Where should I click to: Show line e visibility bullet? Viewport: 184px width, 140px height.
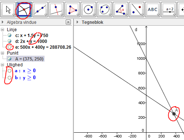click(x=9, y=47)
